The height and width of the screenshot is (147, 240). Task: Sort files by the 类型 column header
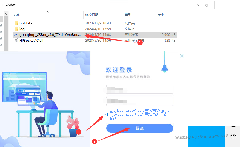pyautogui.click(x=128, y=15)
